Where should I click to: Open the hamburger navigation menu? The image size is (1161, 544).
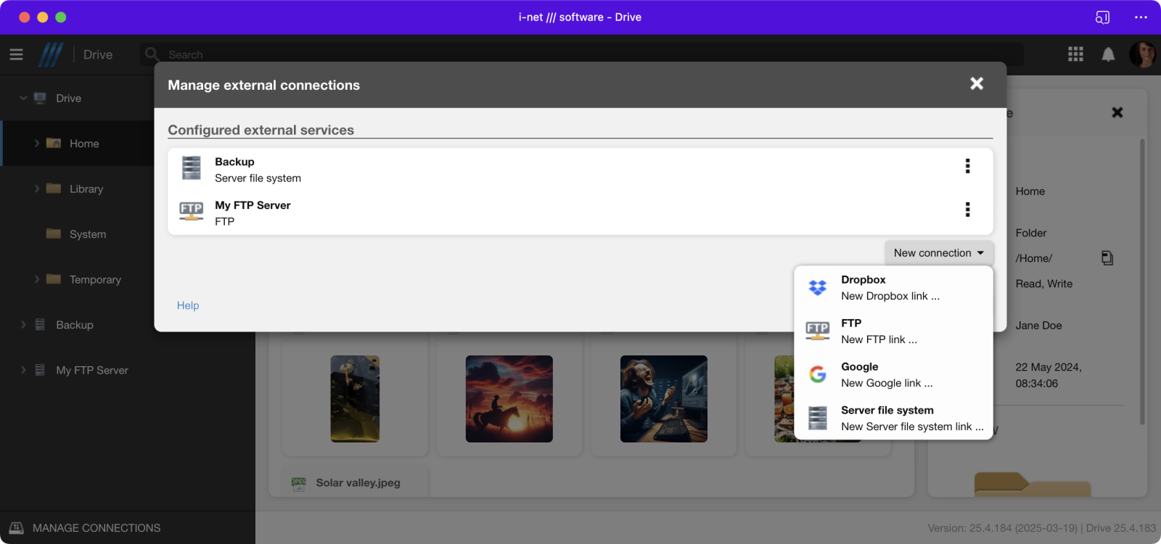pyautogui.click(x=16, y=54)
